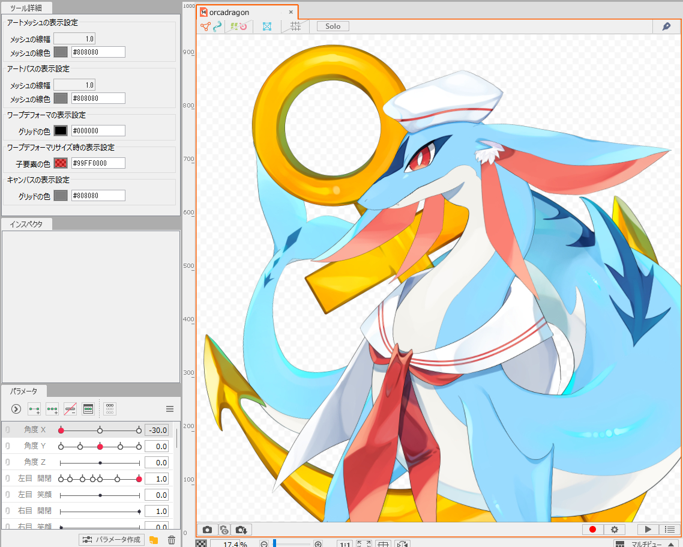The height and width of the screenshot is (547, 683).
Task: Click the canvas grid color swatch
Action: pos(61,196)
